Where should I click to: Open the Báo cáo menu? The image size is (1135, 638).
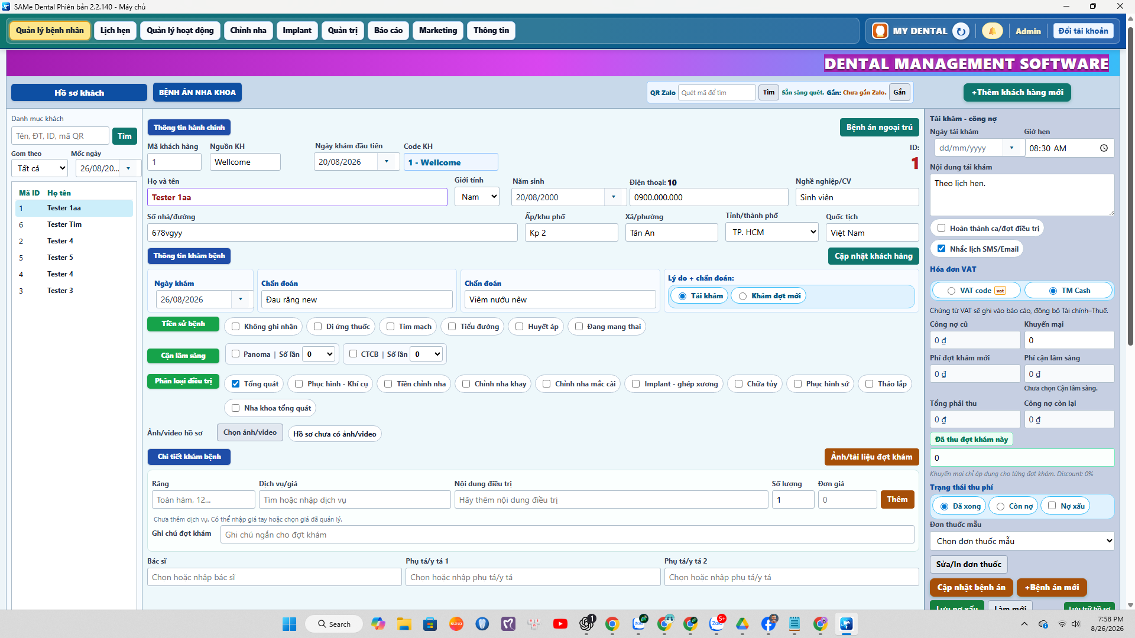(388, 31)
